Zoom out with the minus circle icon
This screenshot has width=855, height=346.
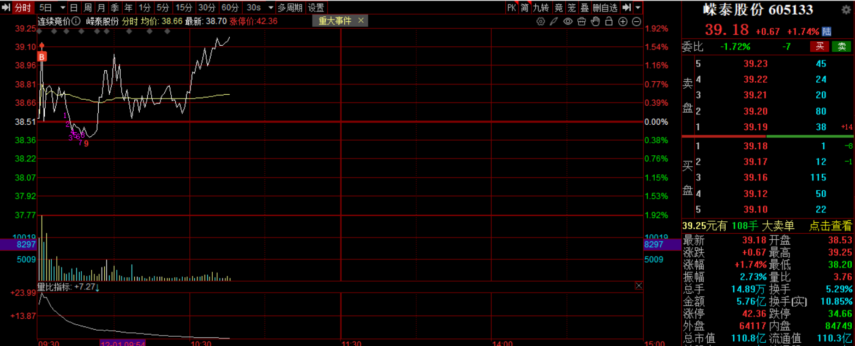pyautogui.click(x=636, y=21)
